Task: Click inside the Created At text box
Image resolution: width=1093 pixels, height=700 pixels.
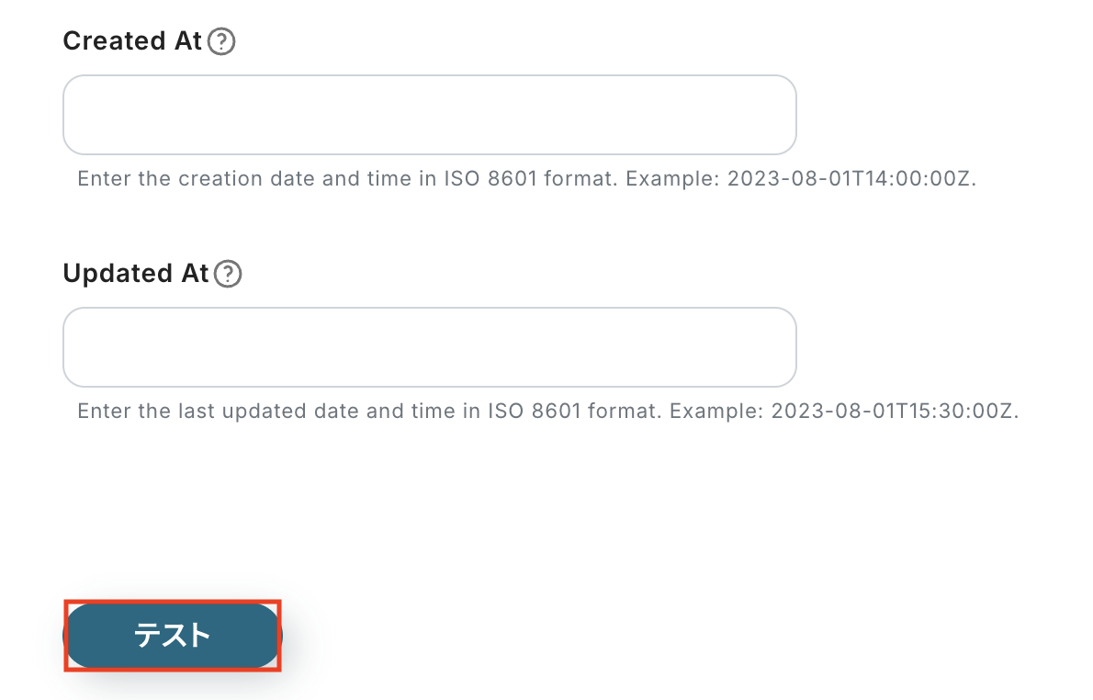Action: (x=429, y=115)
